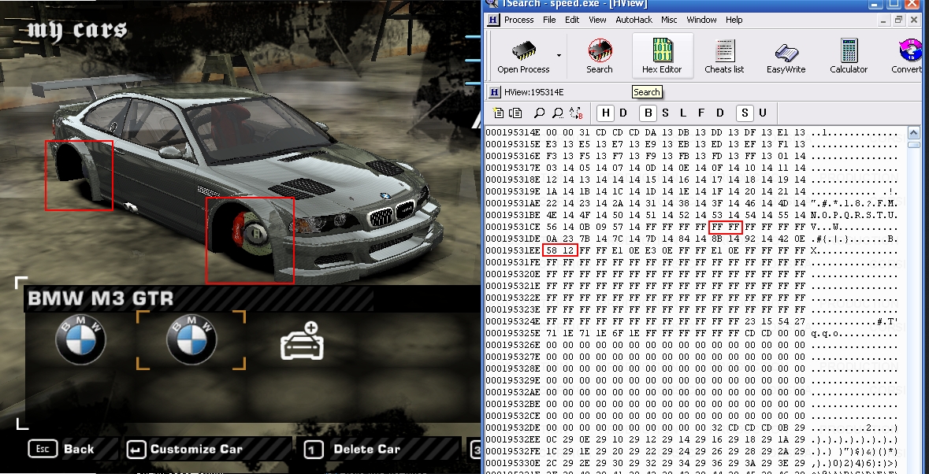This screenshot has height=474, width=929.
Task: Click the Customize Car button
Action: click(x=185, y=449)
